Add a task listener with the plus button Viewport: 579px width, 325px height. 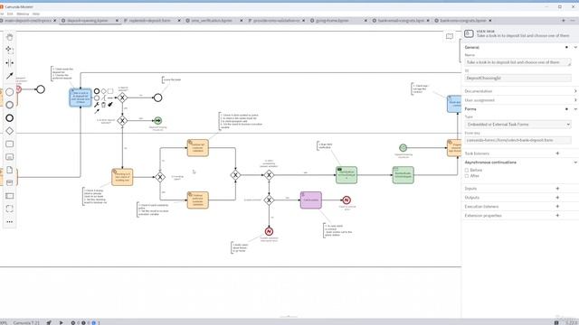[x=557, y=153]
